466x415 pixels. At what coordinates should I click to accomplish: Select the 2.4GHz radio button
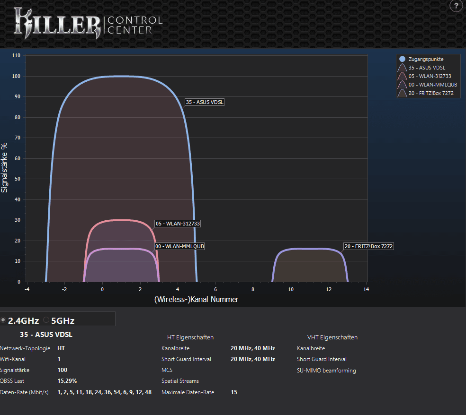coord(3,320)
